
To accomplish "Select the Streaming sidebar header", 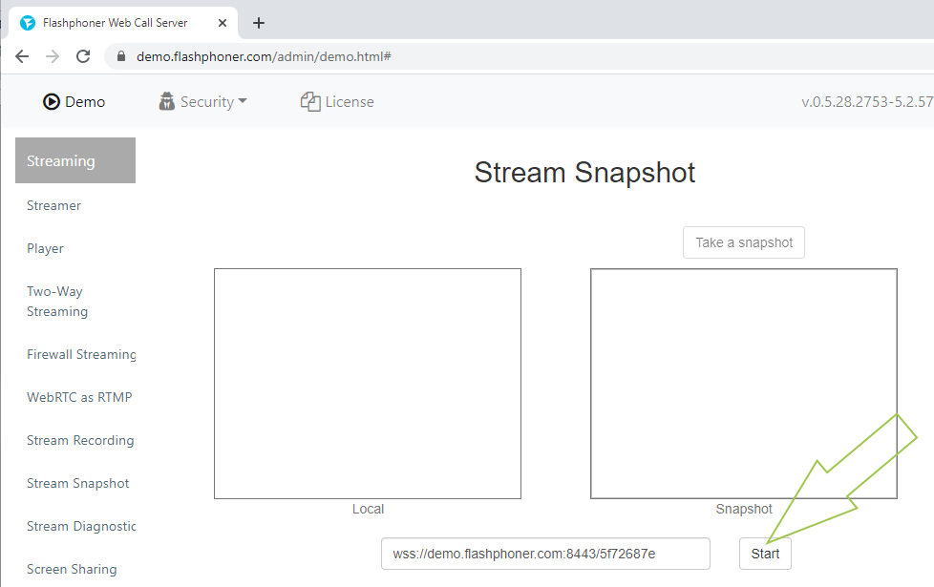I will pyautogui.click(x=75, y=160).
